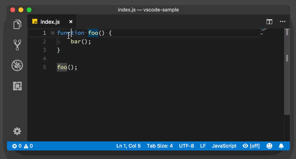Open notifications bell in status bar
This screenshot has height=159, width=296.
281,146
